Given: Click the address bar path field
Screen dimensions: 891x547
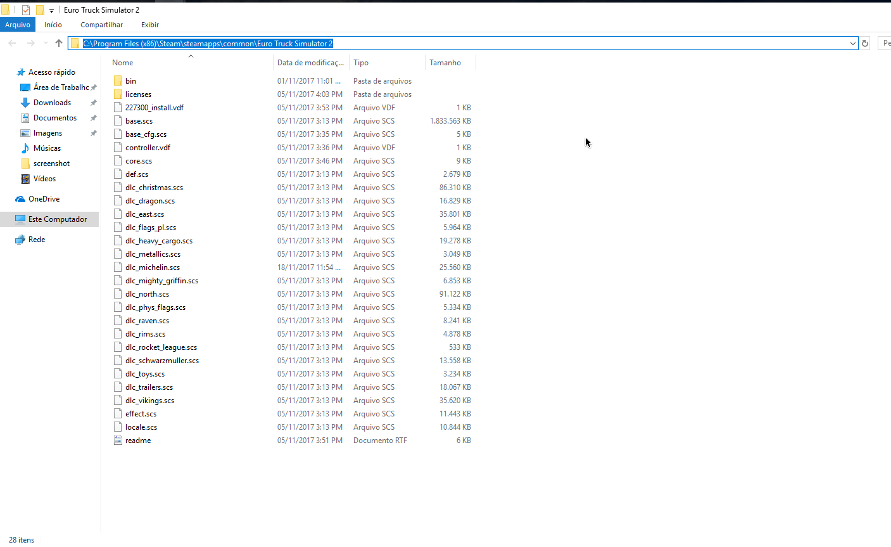Looking at the screenshot, I should (x=463, y=43).
